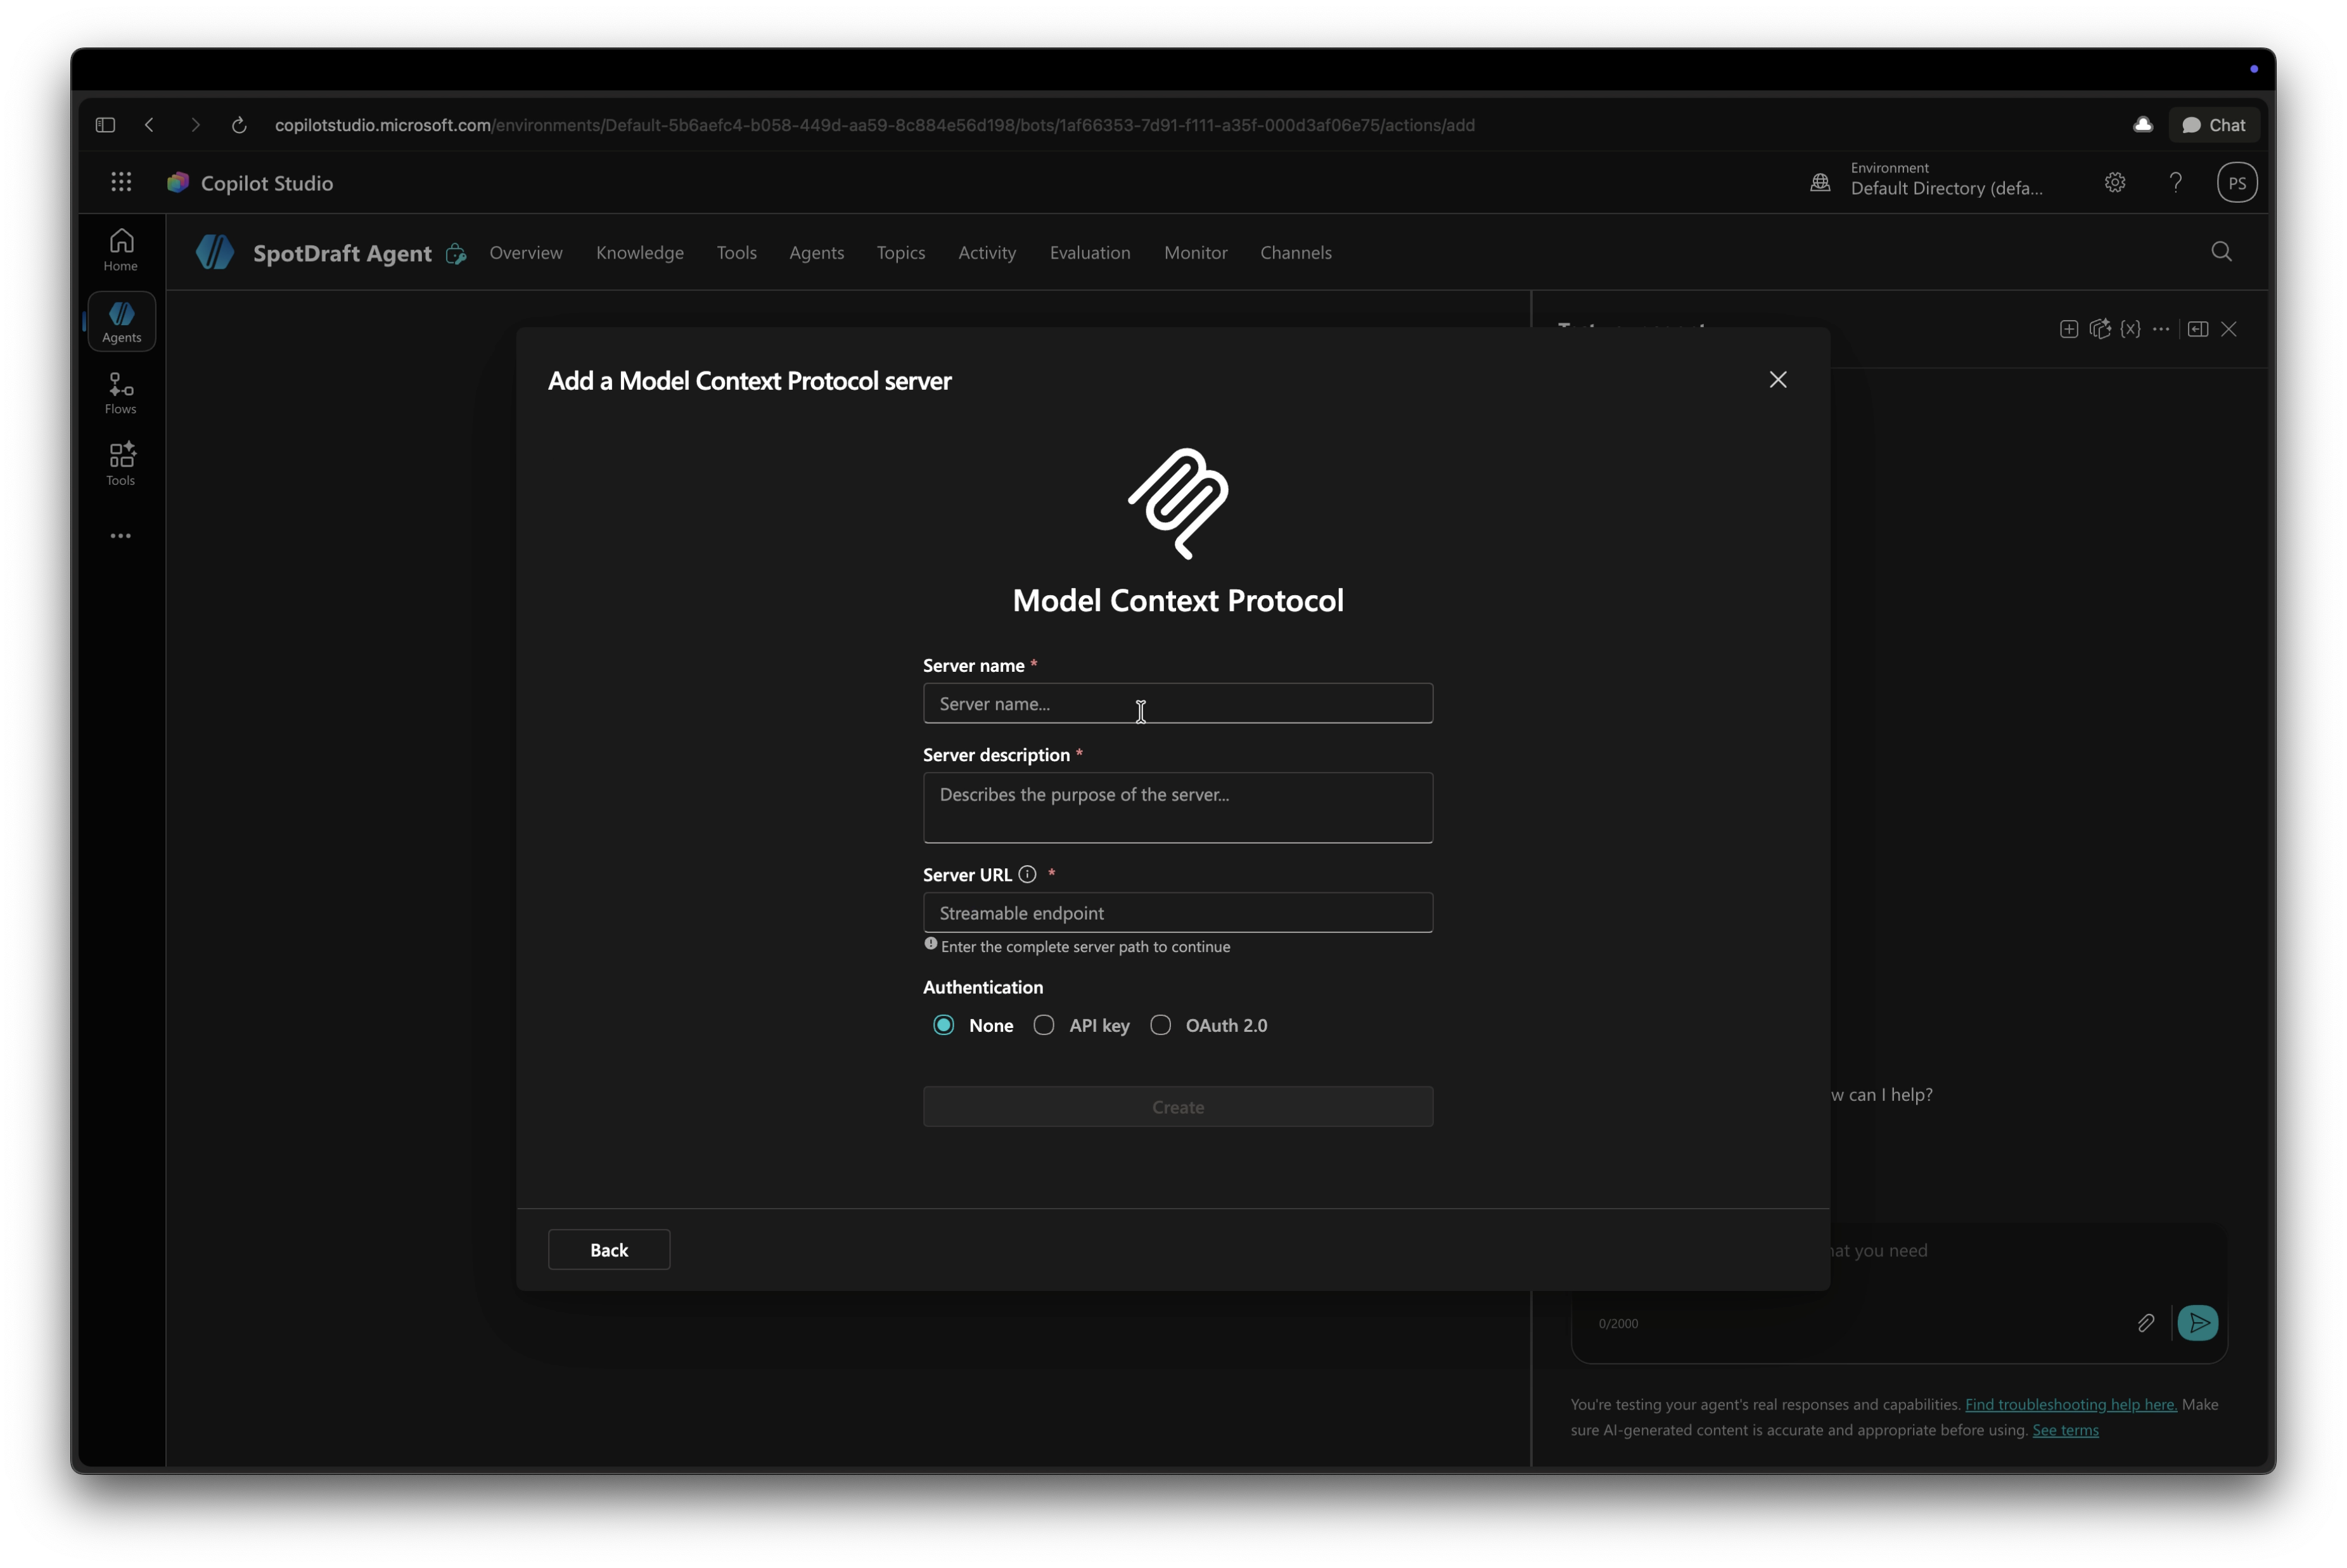2347x1568 pixels.
Task: Click the lock icon beside SpotDraft Agent
Action: [456, 253]
